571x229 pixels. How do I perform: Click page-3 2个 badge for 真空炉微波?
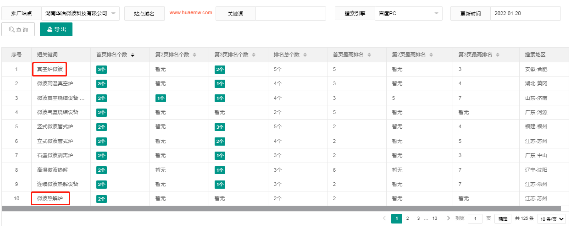pos(220,70)
